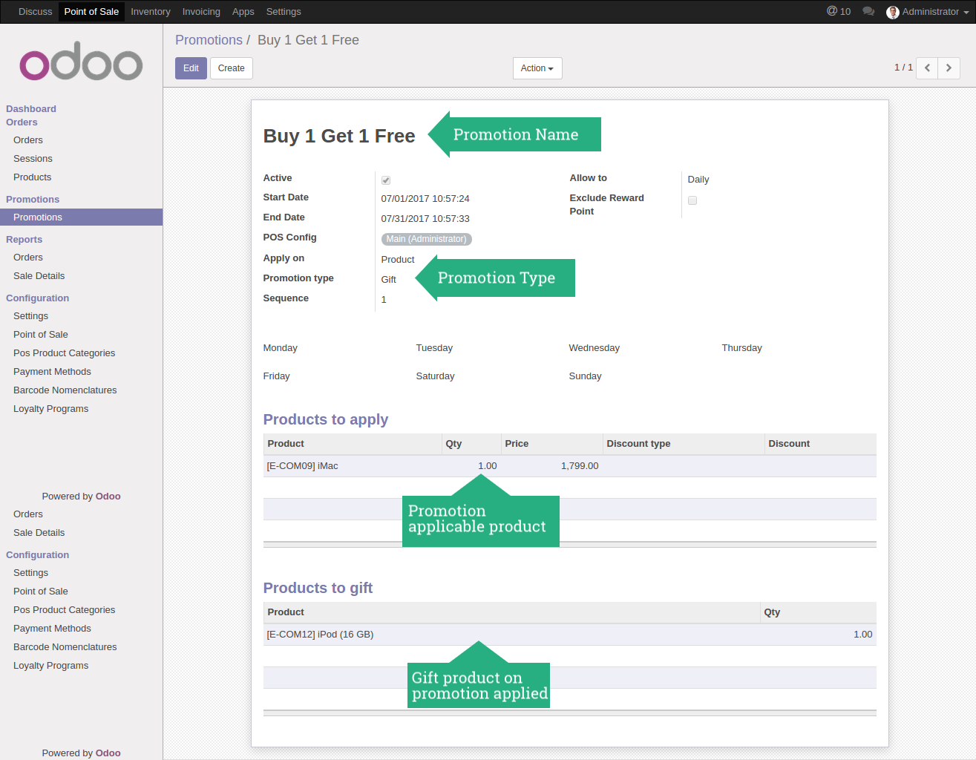Open Loyalty Programs in first Configuration section
Image resolution: width=976 pixels, height=760 pixels.
click(x=50, y=409)
